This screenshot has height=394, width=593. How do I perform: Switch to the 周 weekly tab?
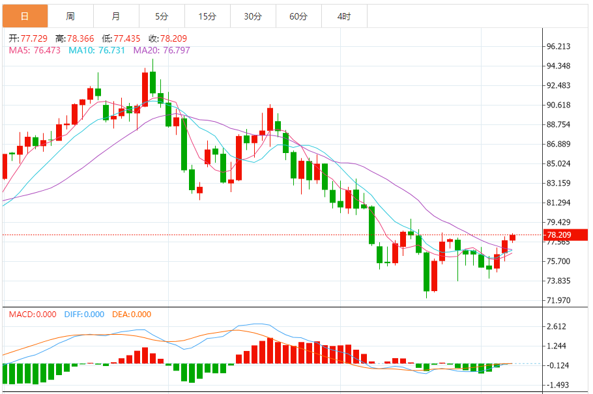click(x=71, y=16)
